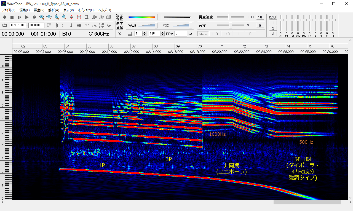The height and width of the screenshot is (211, 353).
Task: Click the note-with-speaker icon
Action: point(94,17)
